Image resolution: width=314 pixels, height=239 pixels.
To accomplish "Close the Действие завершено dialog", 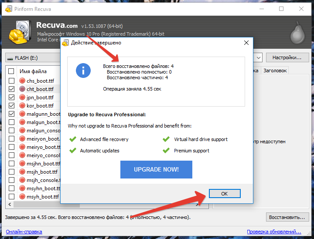I will pyautogui.click(x=246, y=43).
